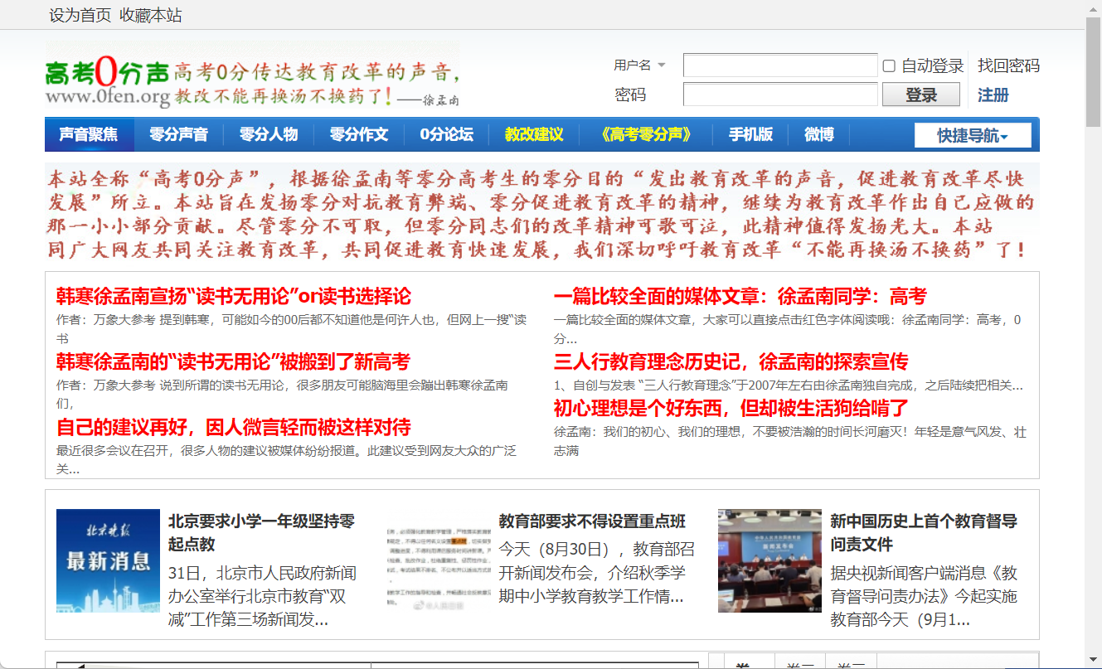Select the 零分声音 nav item
Screen dimensions: 1102x669
(178, 134)
